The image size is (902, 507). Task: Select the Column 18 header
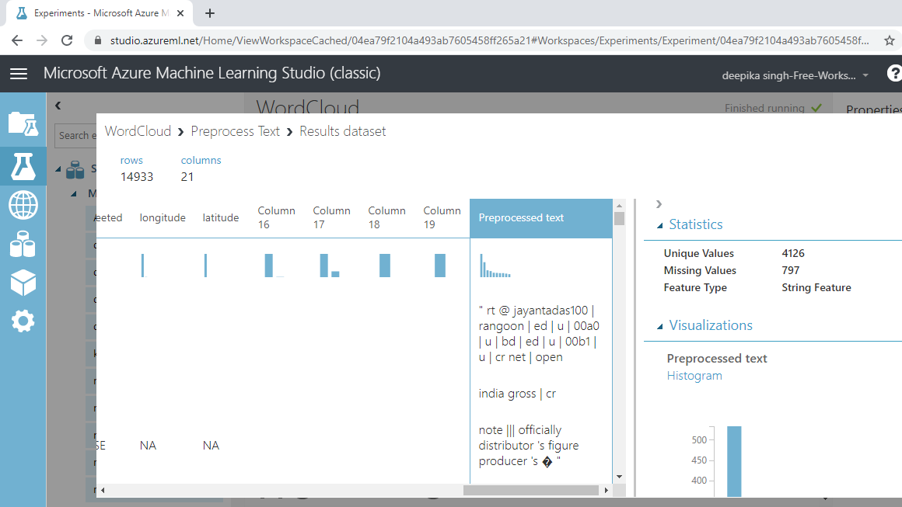[x=386, y=217]
